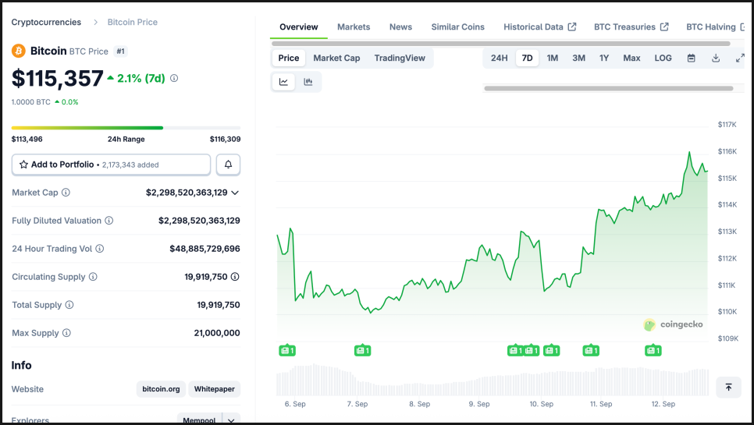Click the price alert bell icon
The height and width of the screenshot is (425, 754).
point(228,165)
